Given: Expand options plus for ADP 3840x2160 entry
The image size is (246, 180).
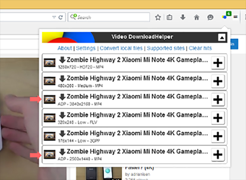Looking at the screenshot, I should [x=218, y=100].
